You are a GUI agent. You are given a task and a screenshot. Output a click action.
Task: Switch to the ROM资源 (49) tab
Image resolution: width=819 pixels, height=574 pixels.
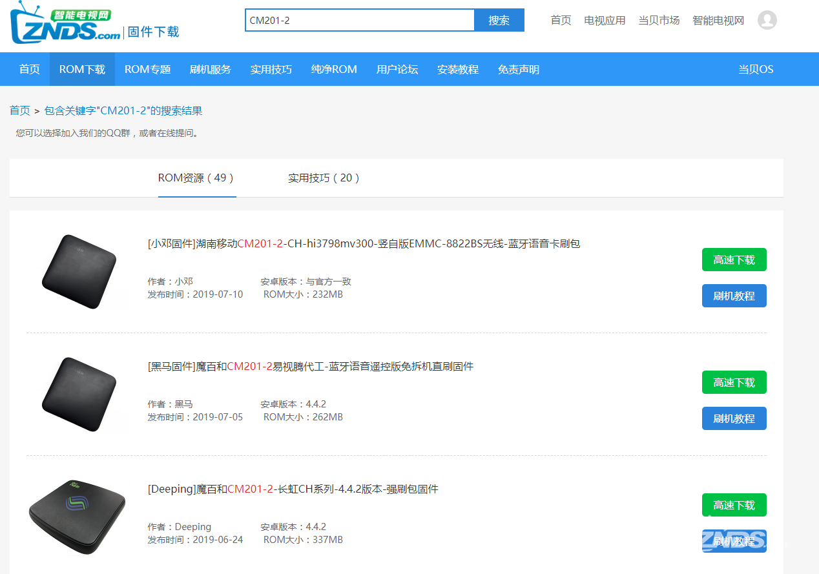coord(197,178)
